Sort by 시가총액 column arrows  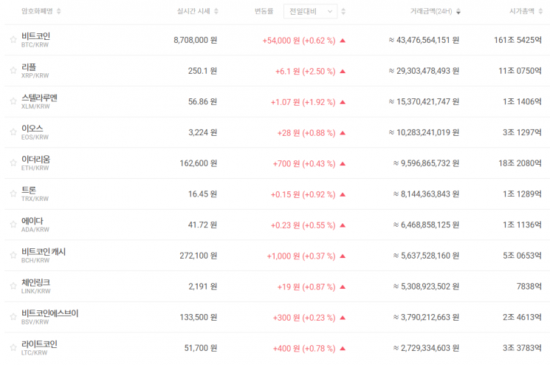point(540,11)
